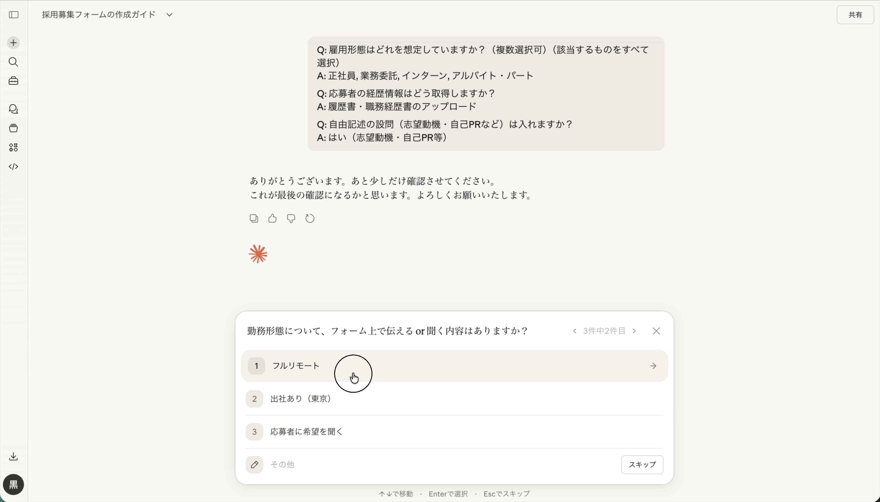Click the download icon at sidebar bottom

(x=13, y=456)
